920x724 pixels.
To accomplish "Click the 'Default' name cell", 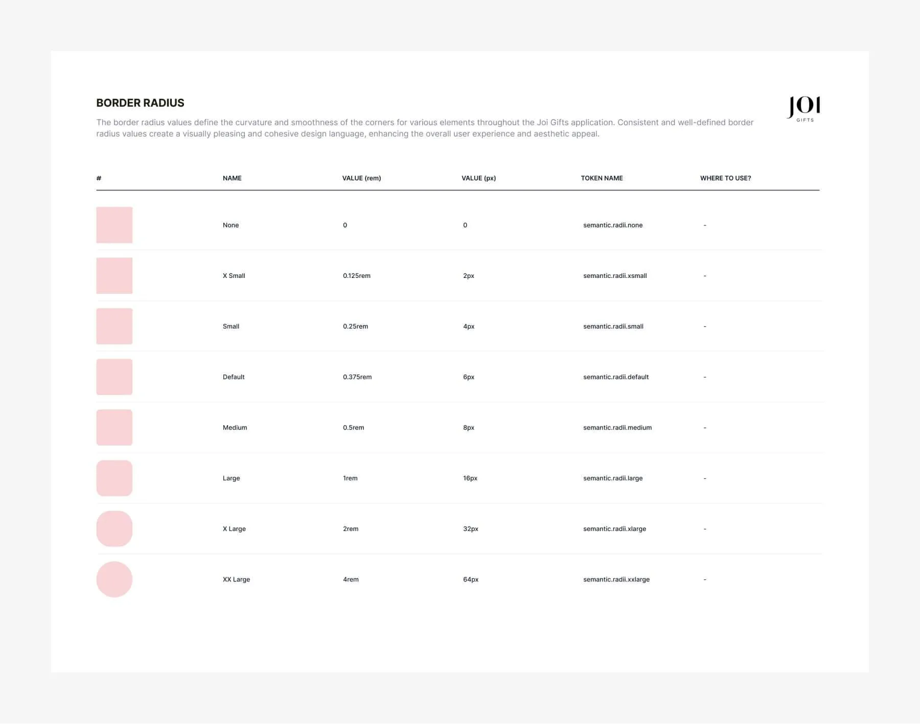I will pyautogui.click(x=234, y=377).
